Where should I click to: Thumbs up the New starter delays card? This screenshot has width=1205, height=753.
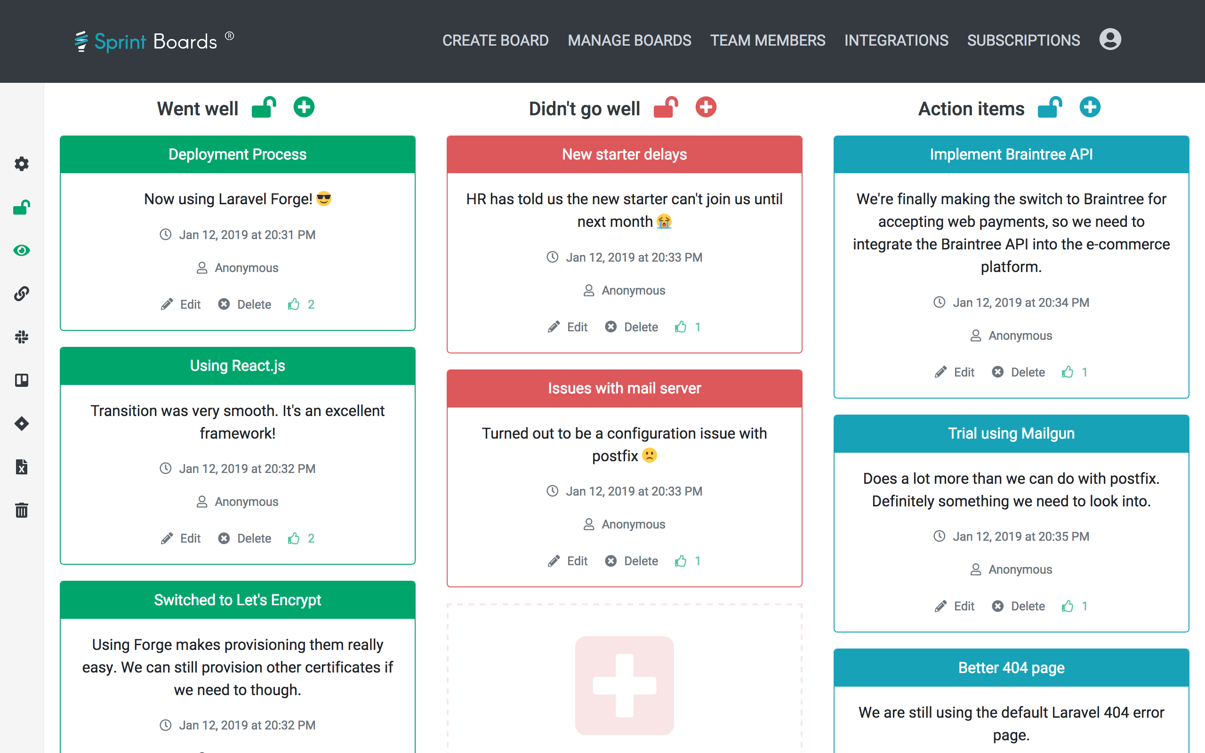[x=688, y=327]
